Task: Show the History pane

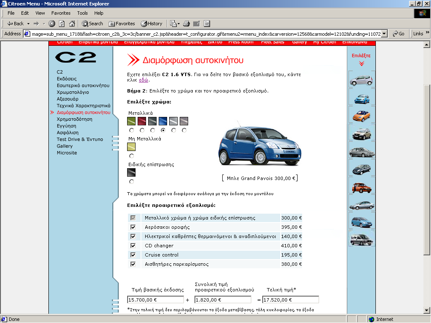Action: click(152, 24)
